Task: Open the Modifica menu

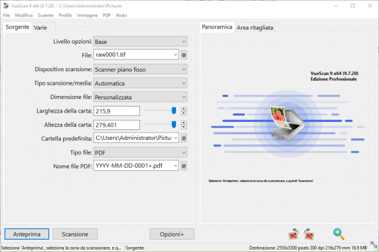Action: pyautogui.click(x=24, y=15)
